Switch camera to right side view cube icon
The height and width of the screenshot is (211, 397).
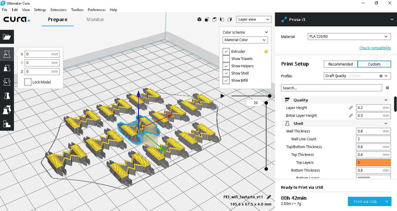[x=230, y=19]
